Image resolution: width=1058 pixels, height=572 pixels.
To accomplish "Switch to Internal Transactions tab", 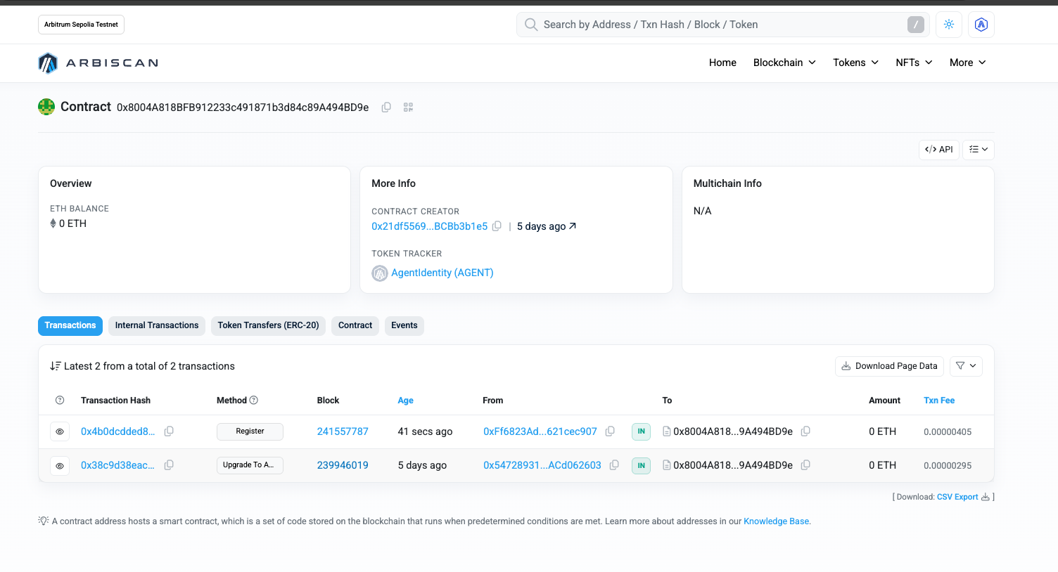I will click(157, 325).
